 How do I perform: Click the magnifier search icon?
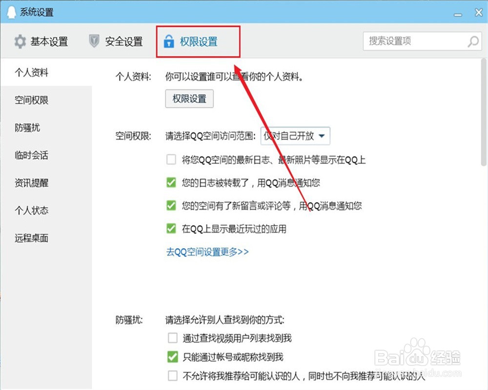pos(473,41)
